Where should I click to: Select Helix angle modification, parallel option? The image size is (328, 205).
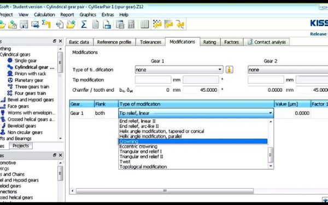[193, 136]
